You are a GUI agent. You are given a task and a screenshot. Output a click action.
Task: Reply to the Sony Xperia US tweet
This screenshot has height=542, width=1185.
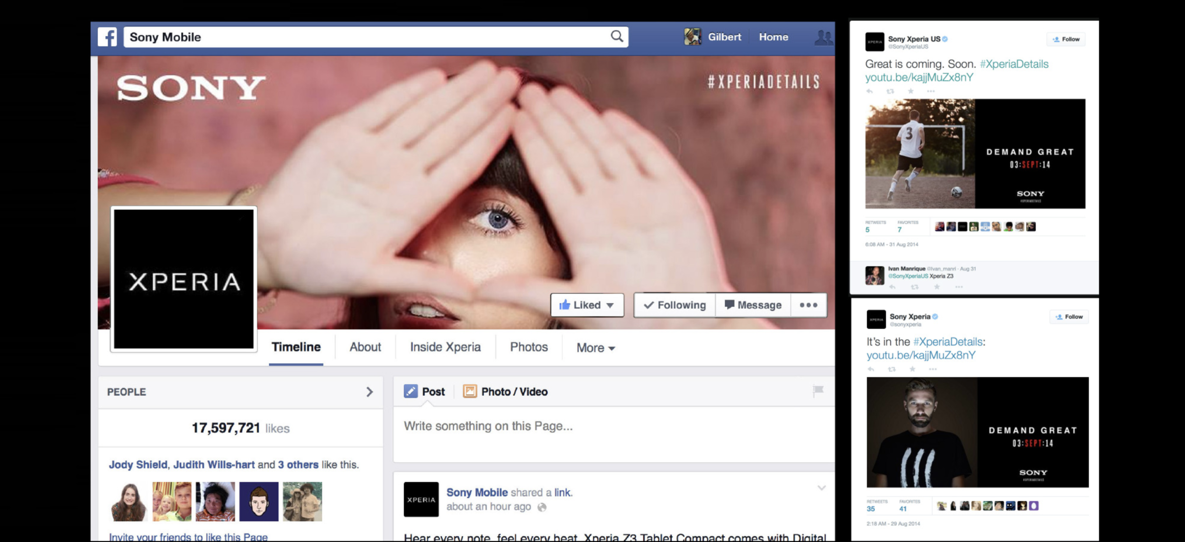(x=869, y=91)
